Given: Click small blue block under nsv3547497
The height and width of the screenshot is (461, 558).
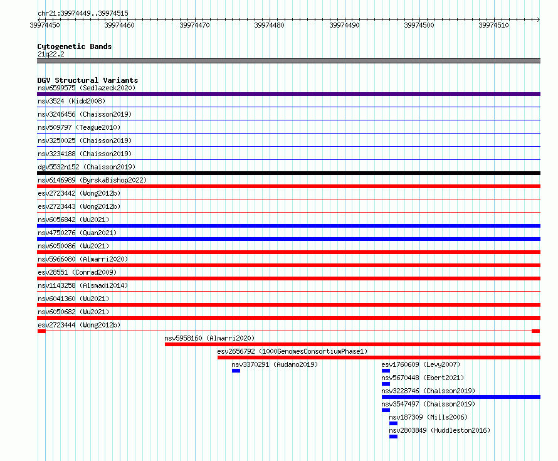Looking at the screenshot, I should coord(386,410).
